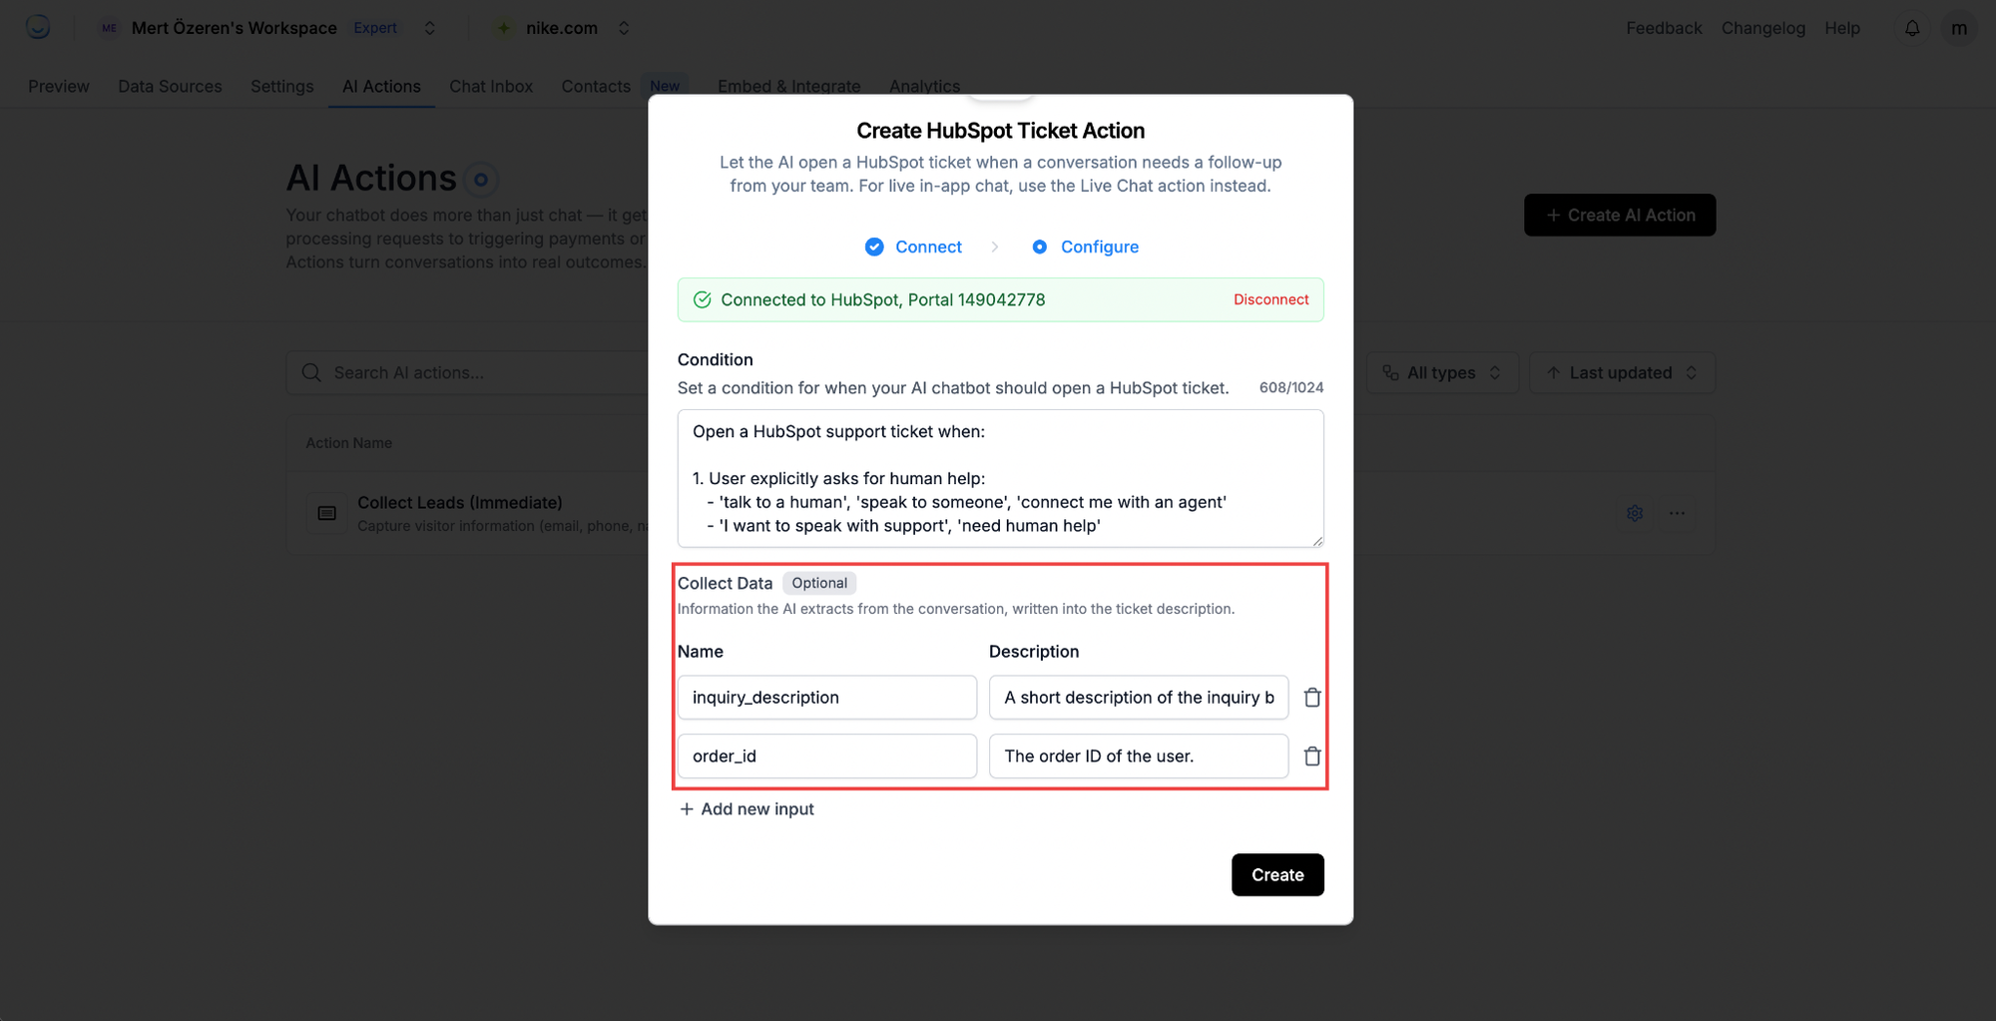Open the three-dot menu for Collect Leads
The width and height of the screenshot is (1996, 1021).
1678,513
